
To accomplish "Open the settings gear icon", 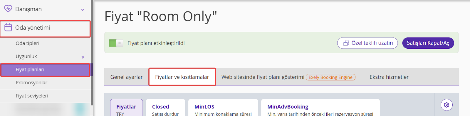I will [446, 105].
